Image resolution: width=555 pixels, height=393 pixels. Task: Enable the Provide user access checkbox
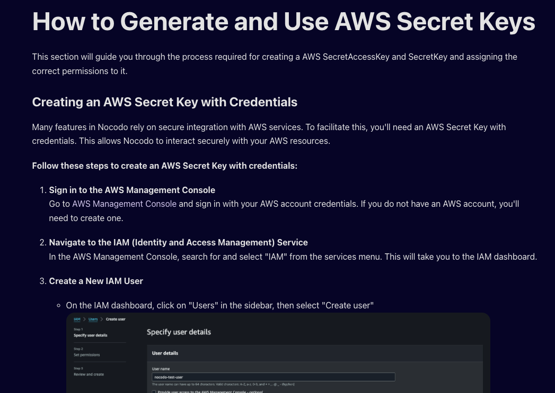point(153,390)
